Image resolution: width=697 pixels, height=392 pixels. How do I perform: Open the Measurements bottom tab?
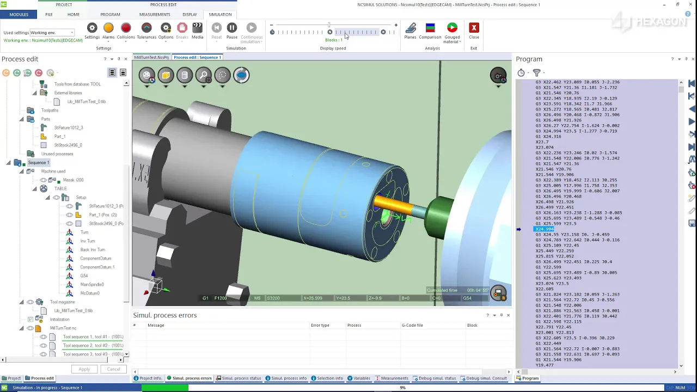click(392, 378)
